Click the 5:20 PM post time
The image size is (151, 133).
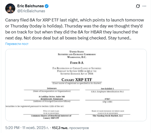[x=12, y=128]
